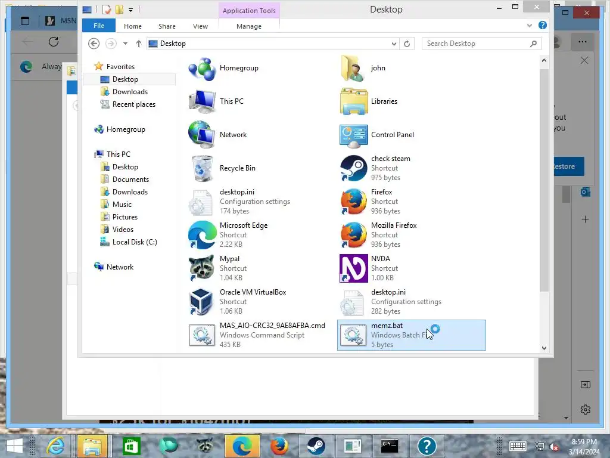Click the Explorer Back navigation arrow
The image size is (610, 458).
94,44
